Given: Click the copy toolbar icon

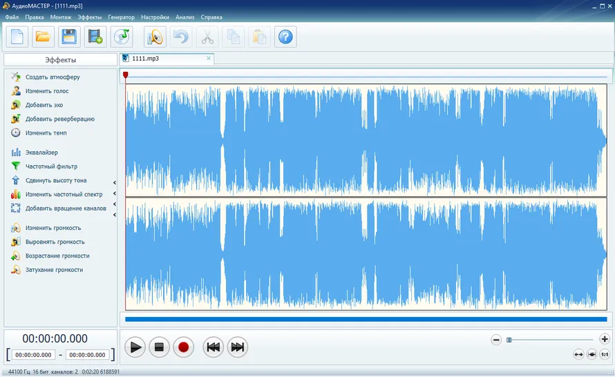Looking at the screenshot, I should click(234, 37).
